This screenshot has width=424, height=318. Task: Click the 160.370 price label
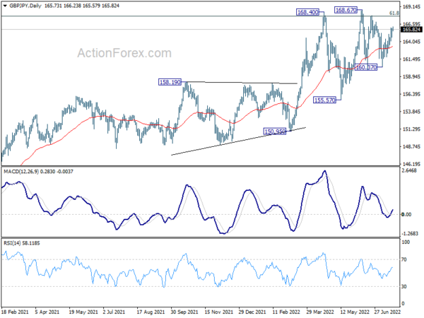tap(366, 67)
